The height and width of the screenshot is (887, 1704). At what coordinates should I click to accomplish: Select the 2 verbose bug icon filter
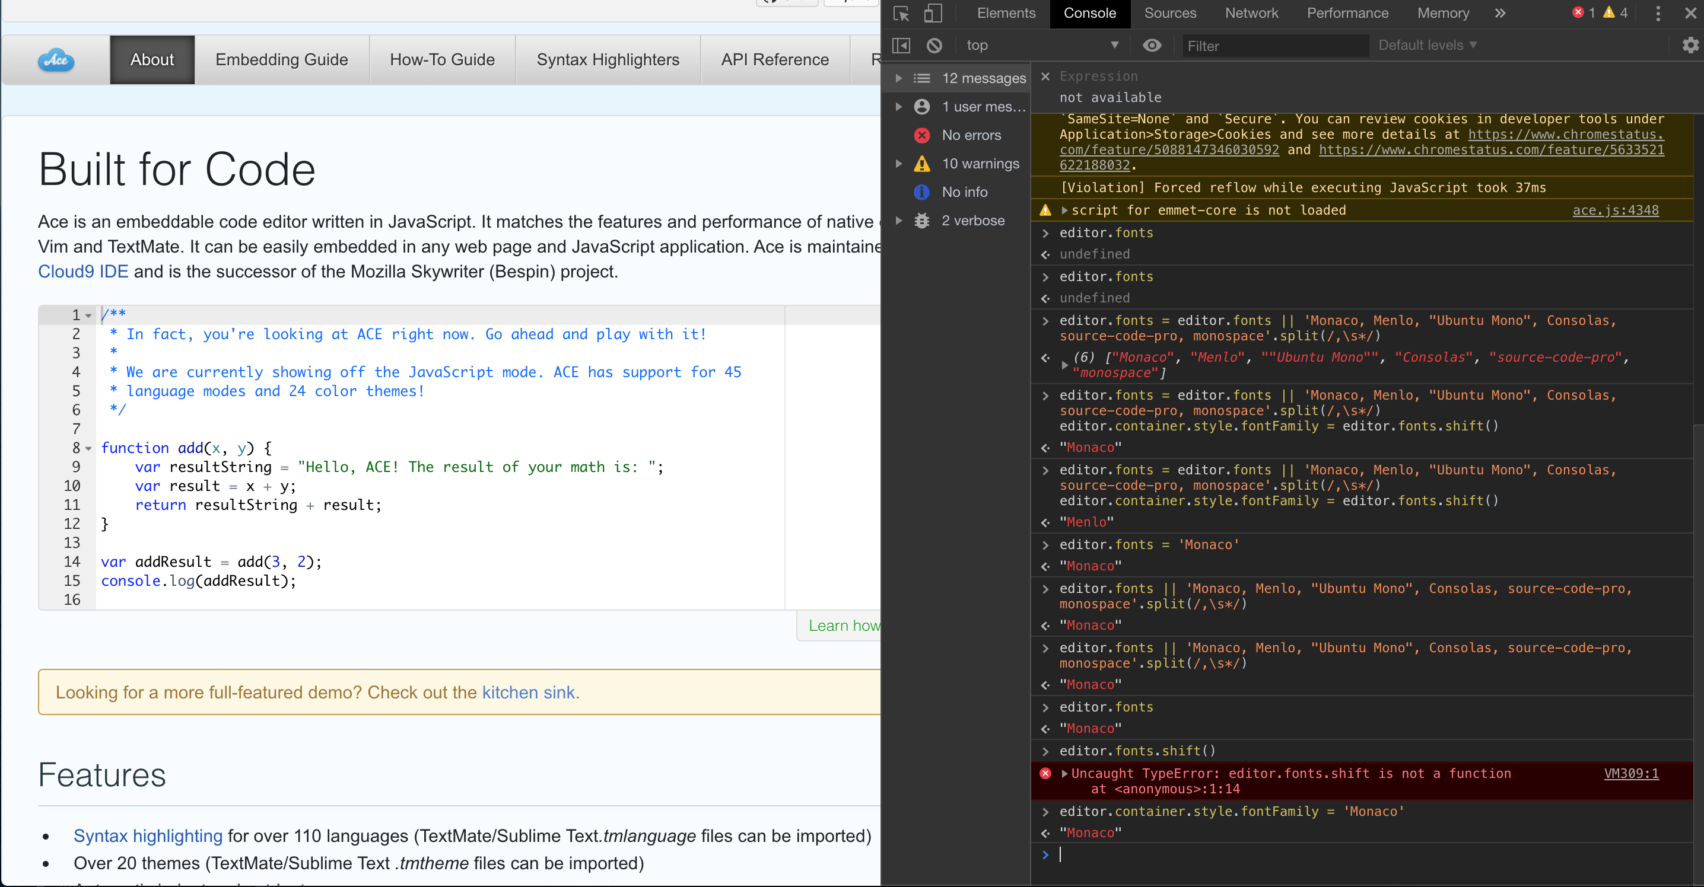922,220
